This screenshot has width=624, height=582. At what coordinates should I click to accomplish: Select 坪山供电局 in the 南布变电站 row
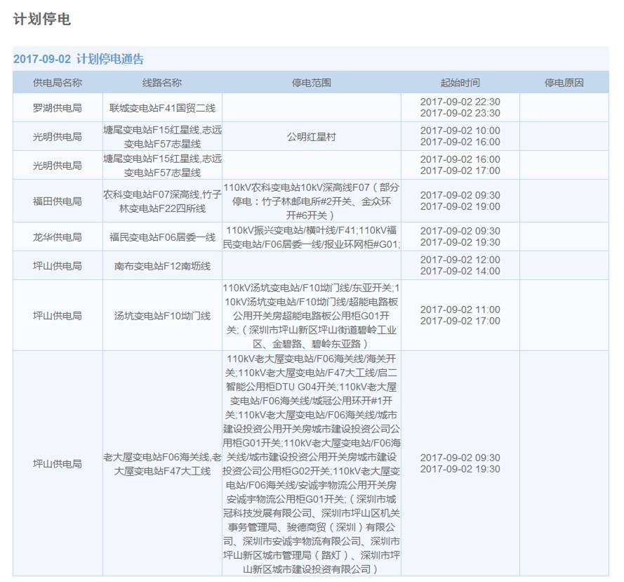pos(58,265)
